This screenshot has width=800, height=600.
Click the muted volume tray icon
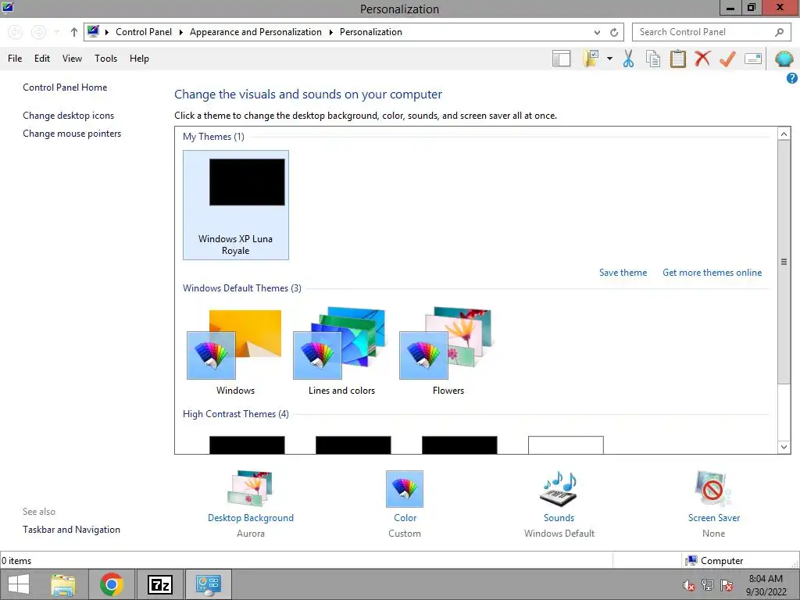tap(688, 584)
